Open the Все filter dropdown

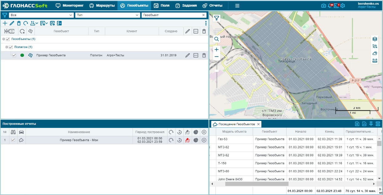(42, 15)
